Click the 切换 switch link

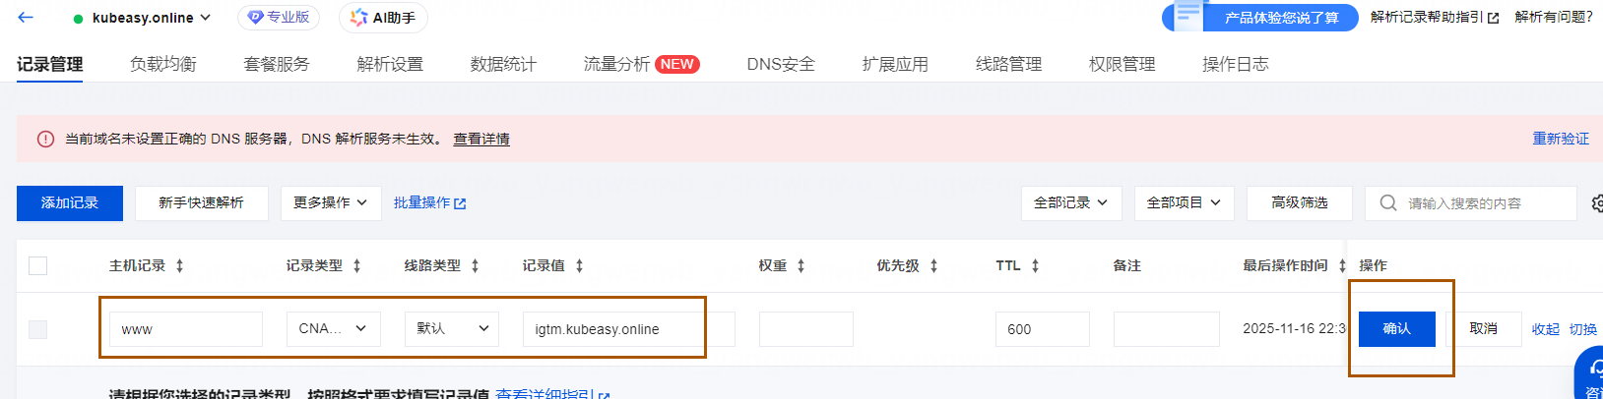[1583, 329]
